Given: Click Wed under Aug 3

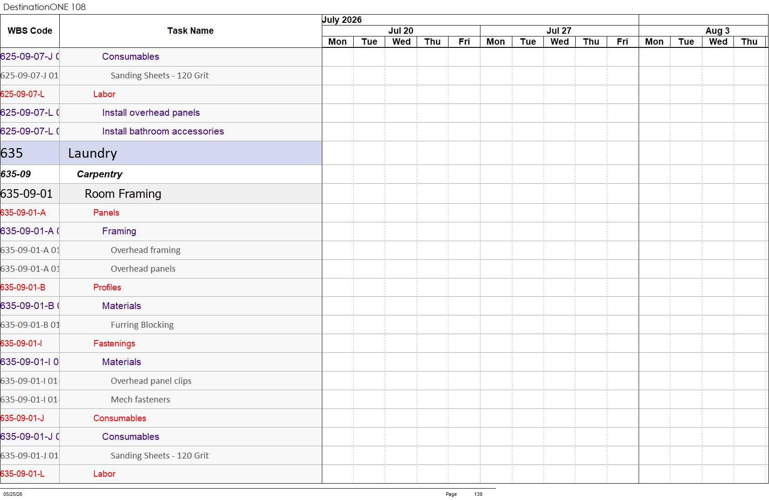Looking at the screenshot, I should click(718, 42).
